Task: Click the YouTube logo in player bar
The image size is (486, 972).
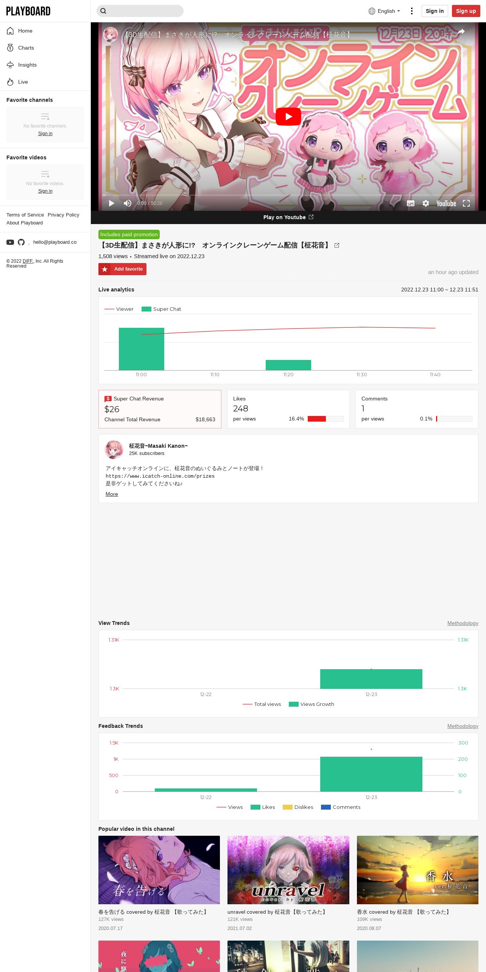Action: (446, 203)
